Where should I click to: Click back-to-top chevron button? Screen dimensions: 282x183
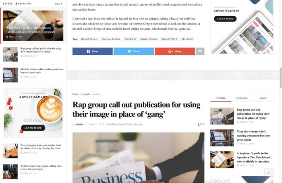(269, 173)
